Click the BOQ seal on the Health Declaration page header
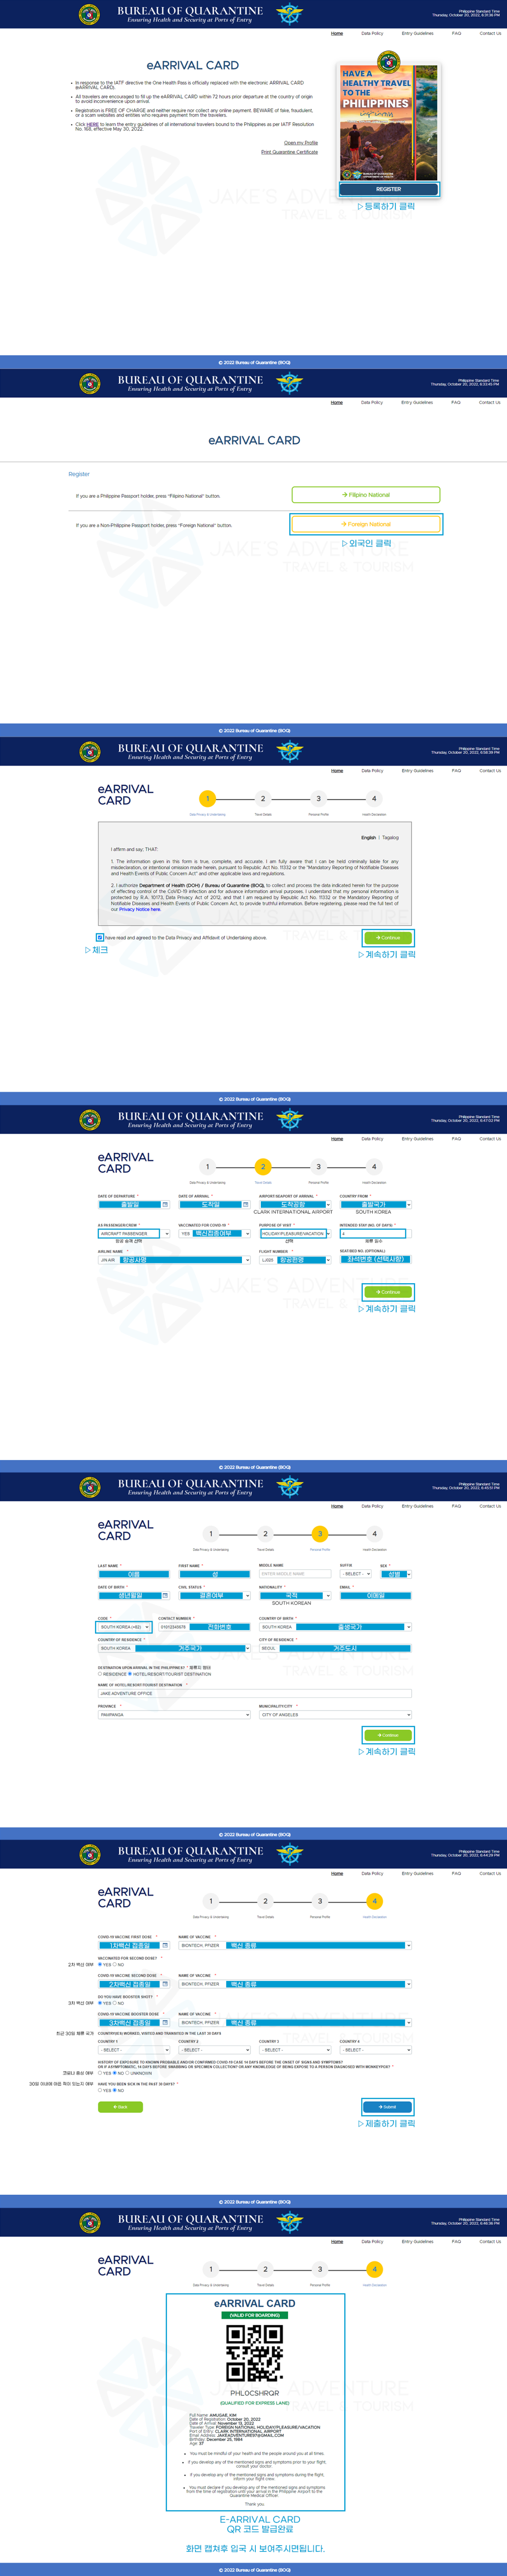507x2576 pixels. click(x=89, y=1854)
